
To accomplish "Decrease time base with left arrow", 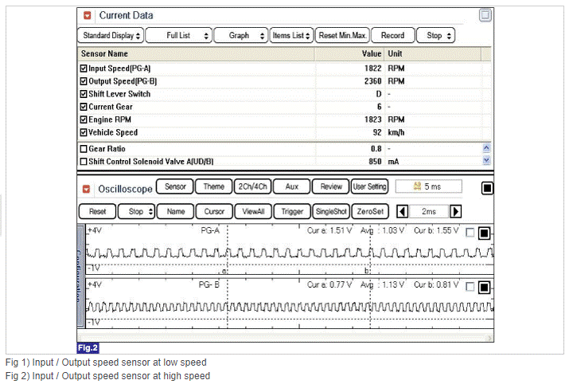I will 403,212.
